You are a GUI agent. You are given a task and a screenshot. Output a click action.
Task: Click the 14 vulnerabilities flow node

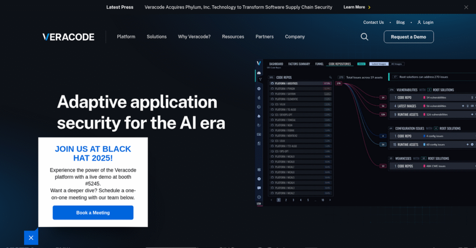click(383, 98)
